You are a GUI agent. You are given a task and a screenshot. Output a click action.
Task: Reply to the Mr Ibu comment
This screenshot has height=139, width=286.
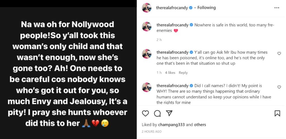183,73
